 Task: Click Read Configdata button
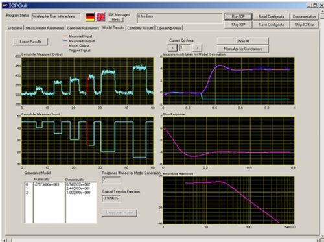tap(272, 16)
